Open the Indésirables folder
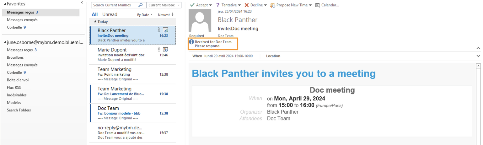This screenshot has height=145, width=483. 17,95
